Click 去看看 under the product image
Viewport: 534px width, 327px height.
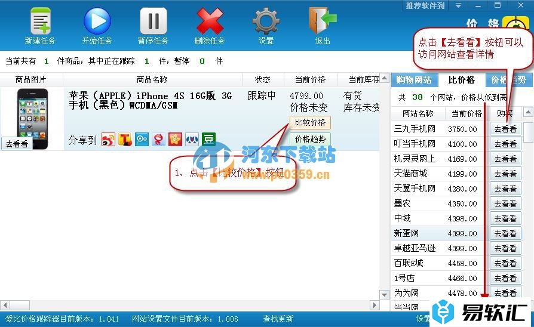[x=17, y=144]
